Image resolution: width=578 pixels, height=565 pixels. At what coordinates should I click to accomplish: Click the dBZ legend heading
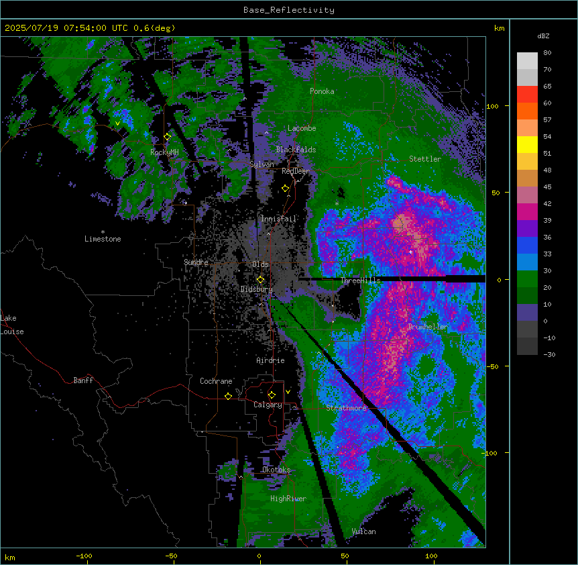tap(543, 36)
